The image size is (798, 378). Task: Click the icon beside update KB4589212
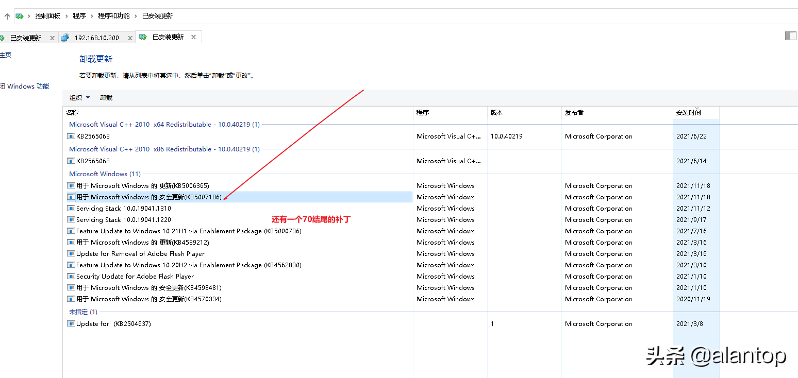71,243
